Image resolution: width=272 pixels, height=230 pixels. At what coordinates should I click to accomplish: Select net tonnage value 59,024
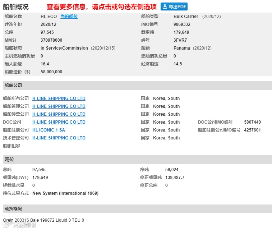172,170
